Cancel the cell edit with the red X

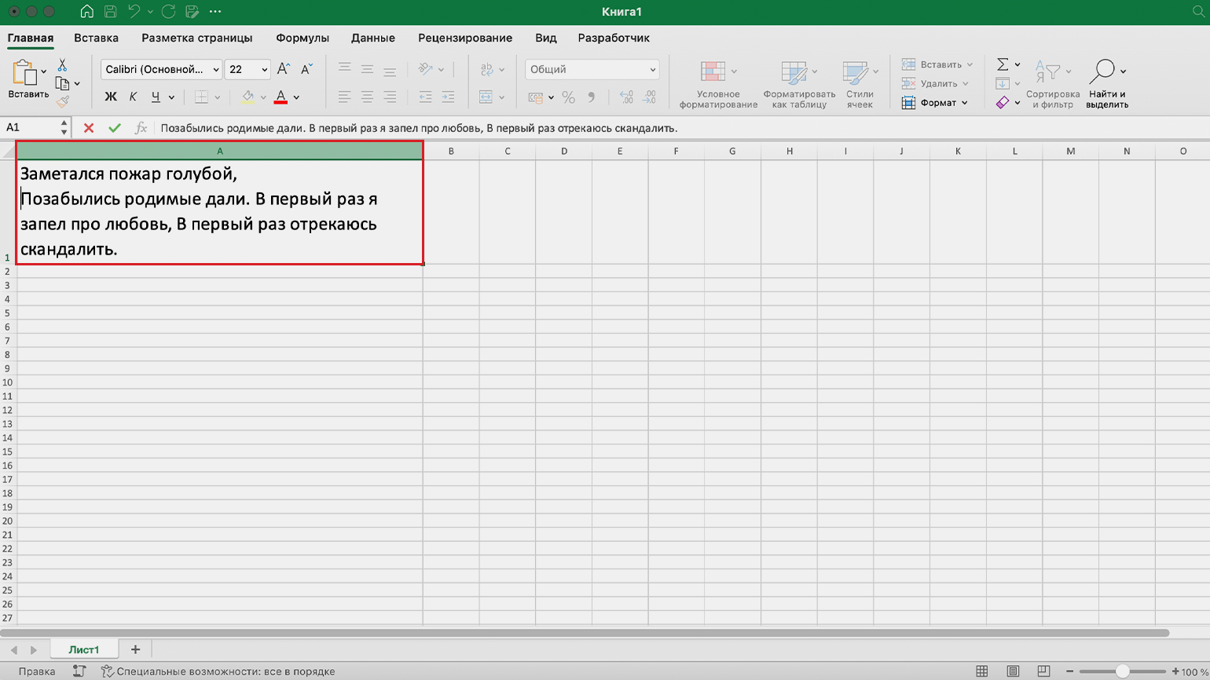(x=89, y=128)
